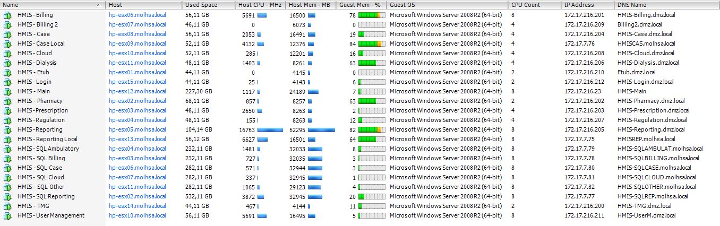The height and width of the screenshot is (226, 720).
Task: Select the VM icon next to HMIS - Main
Action: (x=7, y=92)
